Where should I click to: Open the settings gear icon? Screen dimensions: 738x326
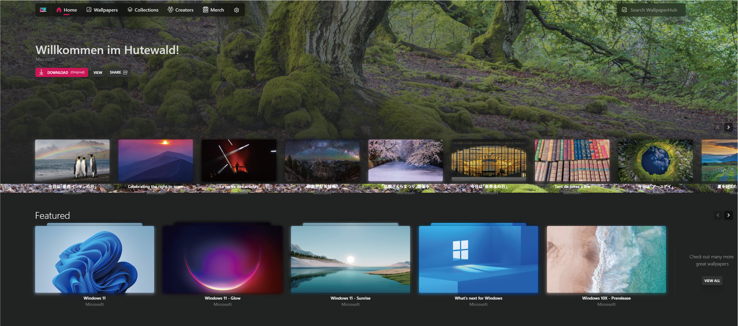[x=237, y=10]
